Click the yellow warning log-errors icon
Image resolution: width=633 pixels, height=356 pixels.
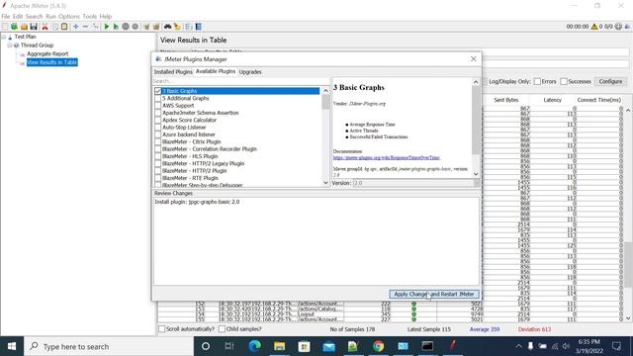click(594, 27)
